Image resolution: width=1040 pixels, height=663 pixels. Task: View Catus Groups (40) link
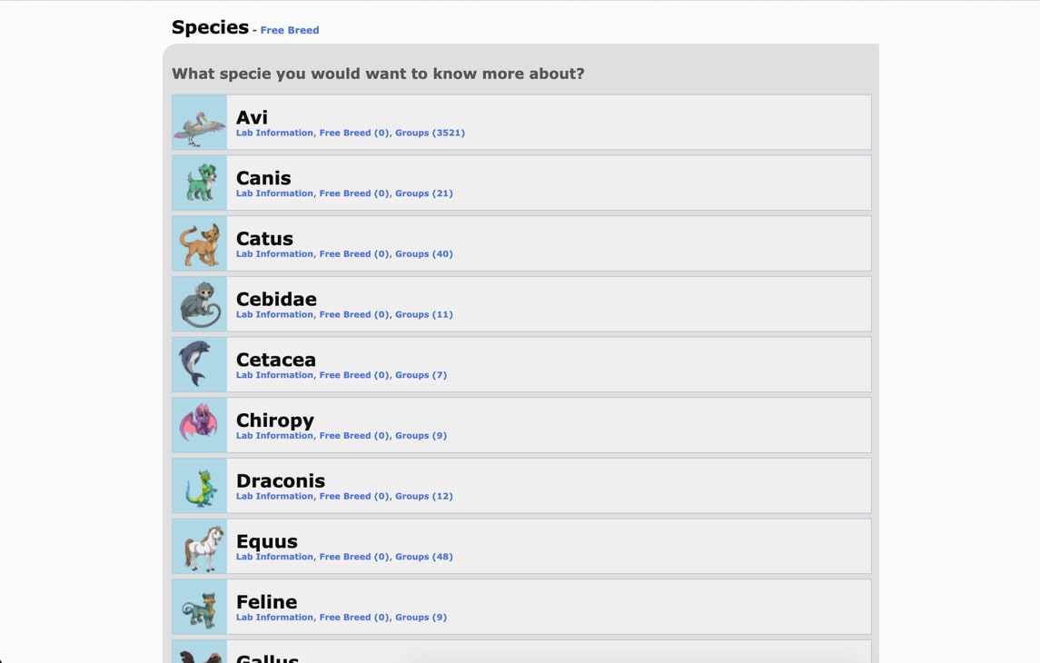tap(424, 254)
